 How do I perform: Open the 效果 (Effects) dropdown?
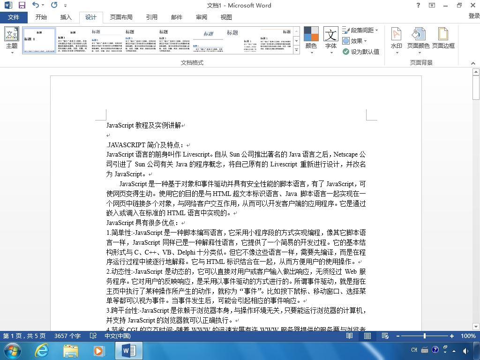coord(354,41)
